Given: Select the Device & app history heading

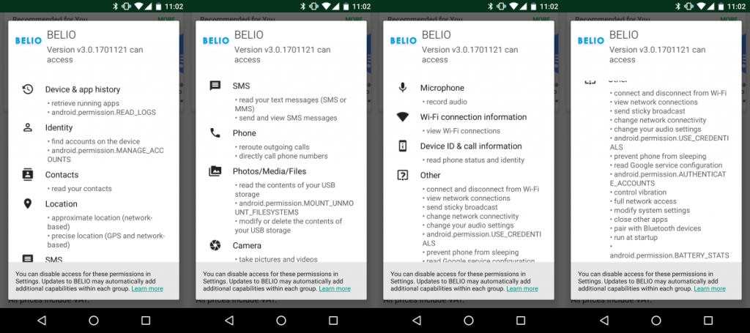Looking at the screenshot, I should click(83, 89).
